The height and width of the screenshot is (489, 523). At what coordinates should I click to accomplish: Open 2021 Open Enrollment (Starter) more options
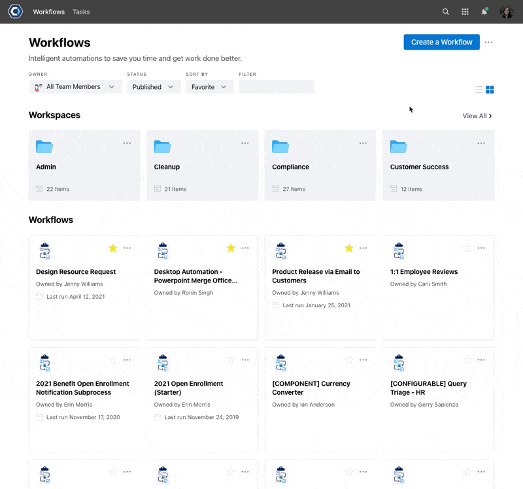pos(245,360)
